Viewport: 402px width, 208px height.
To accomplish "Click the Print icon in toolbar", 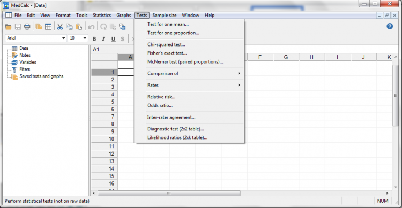I will point(27,27).
